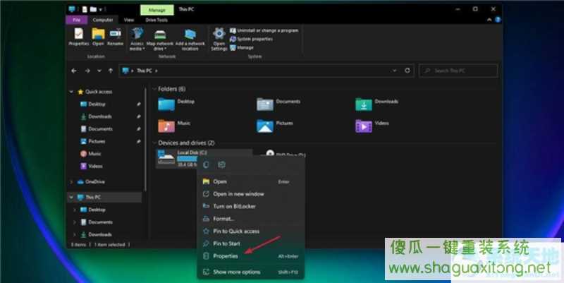
Task: Go back with the back arrow
Action: pyautogui.click(x=74, y=71)
